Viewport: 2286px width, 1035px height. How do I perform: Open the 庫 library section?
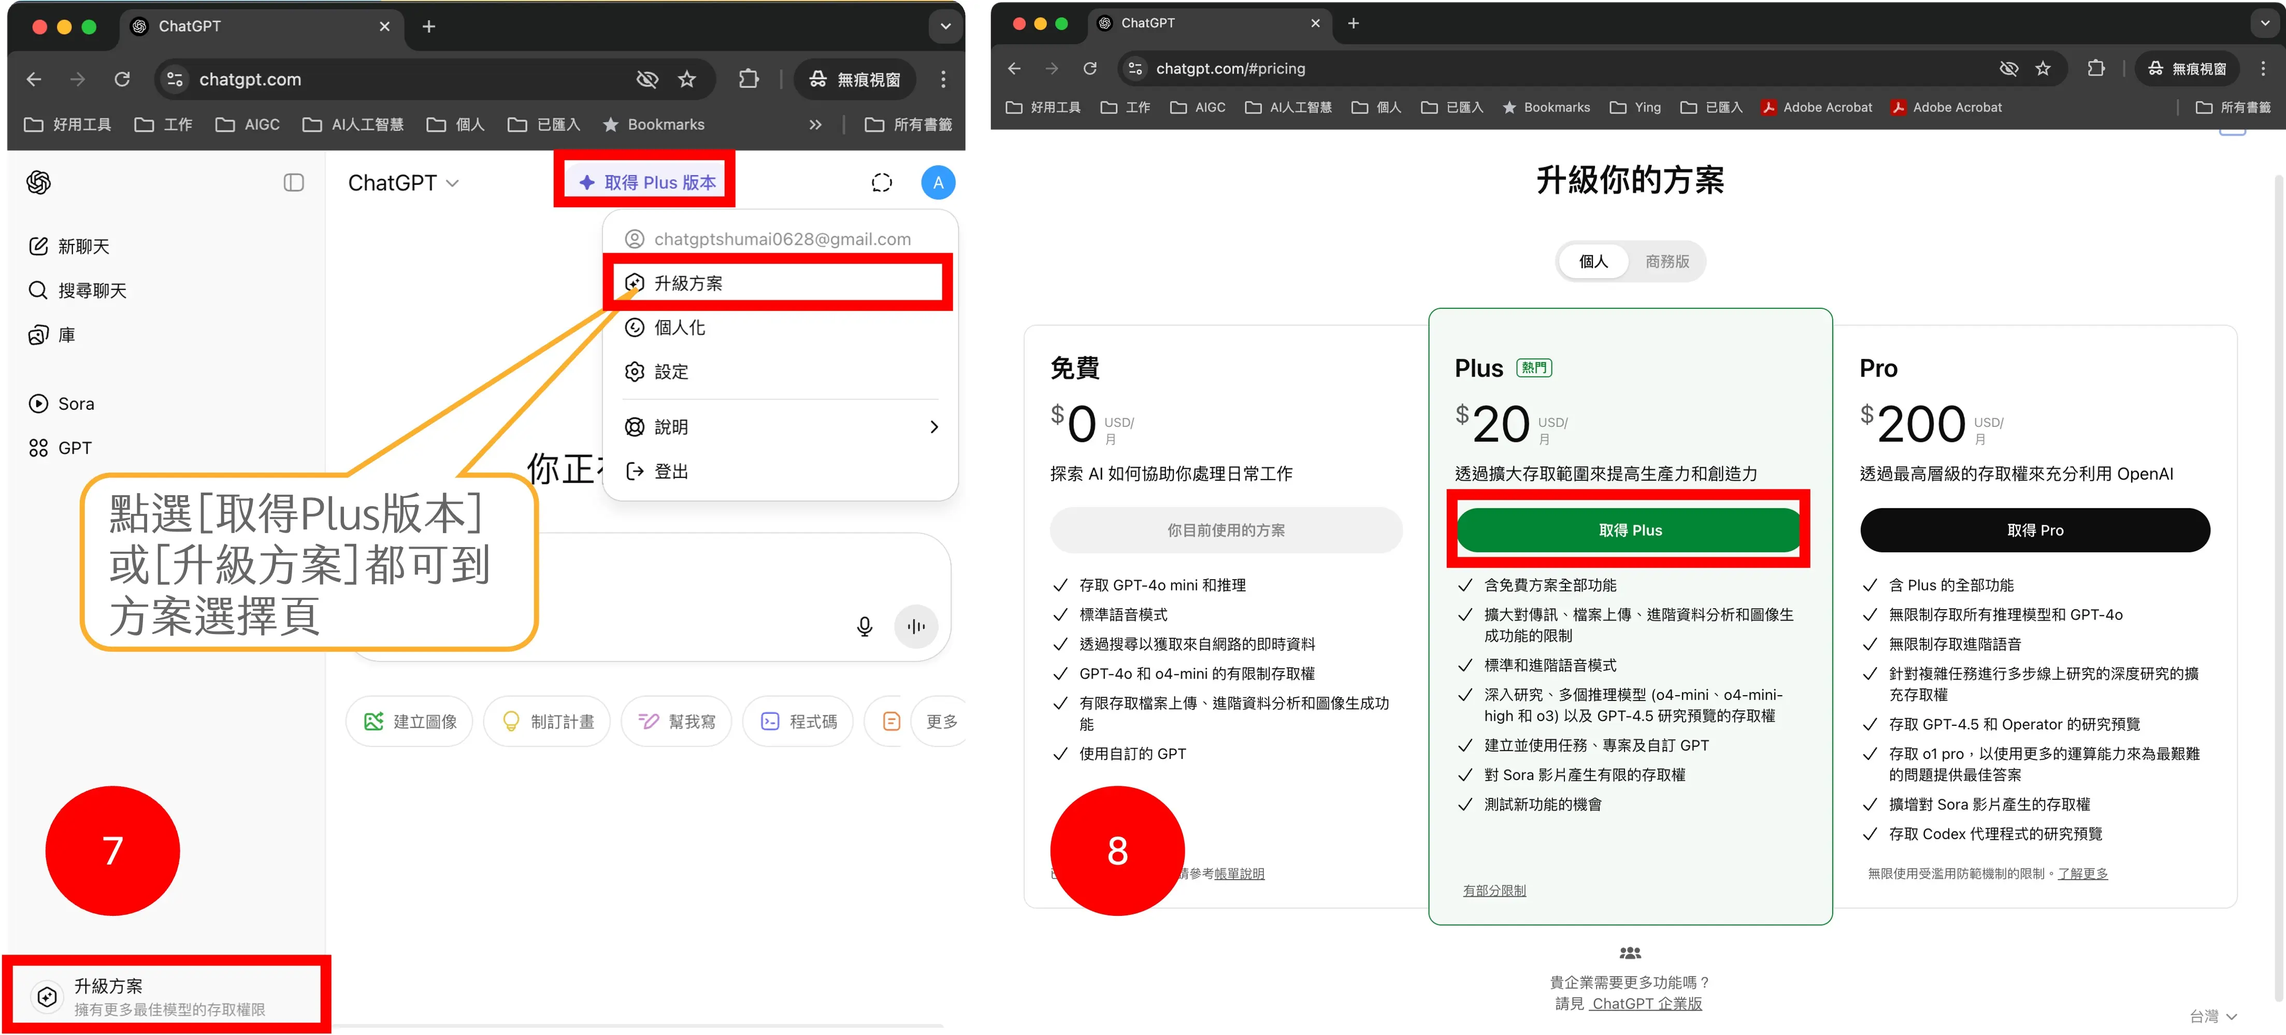click(65, 335)
